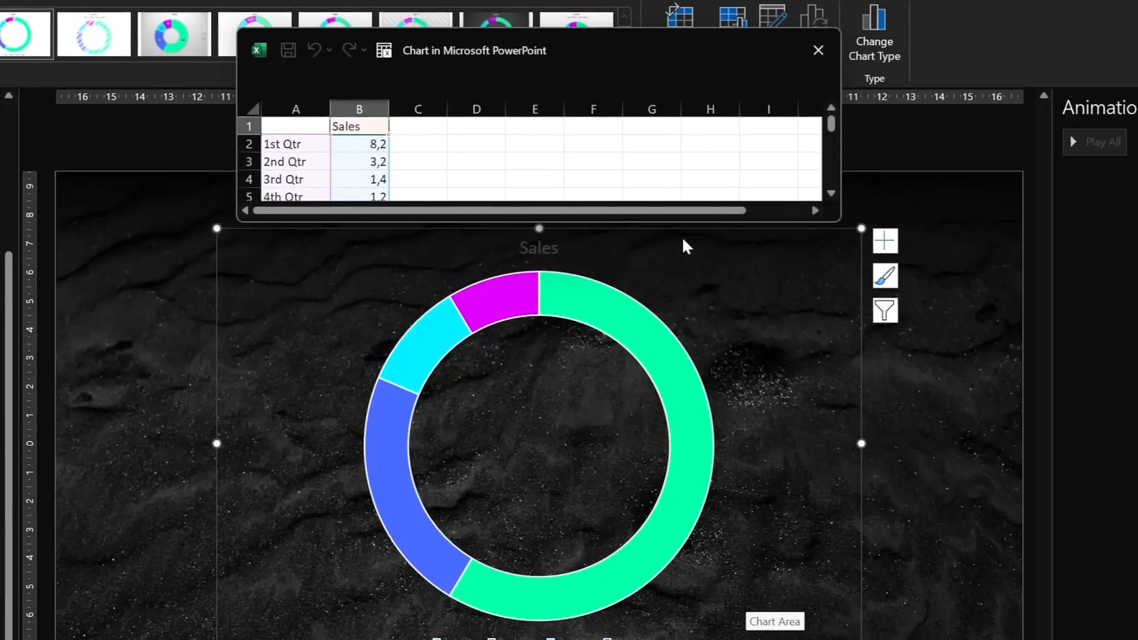Apply the second chart style thumbnail
Screen dimensions: 1138x640
click(x=94, y=34)
